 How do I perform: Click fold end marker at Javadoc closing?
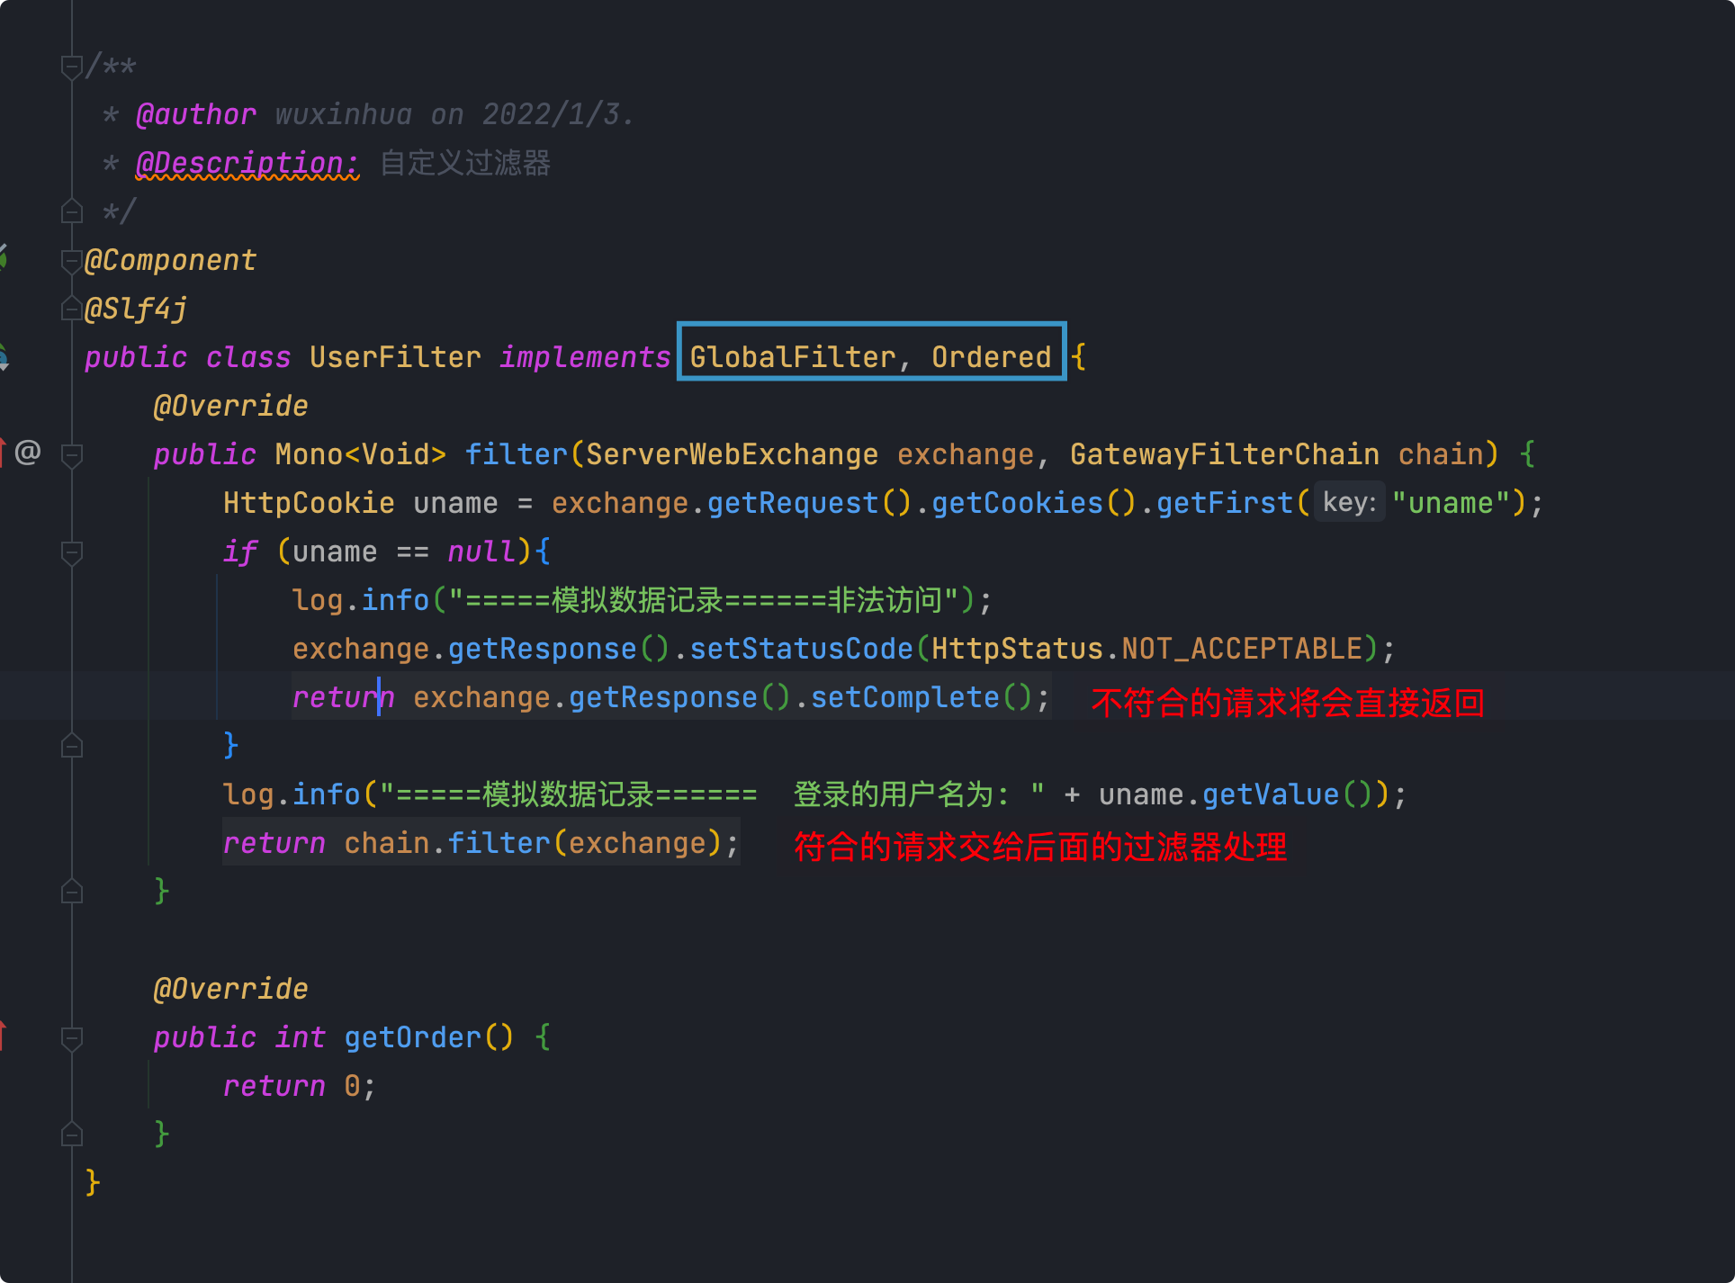71,211
